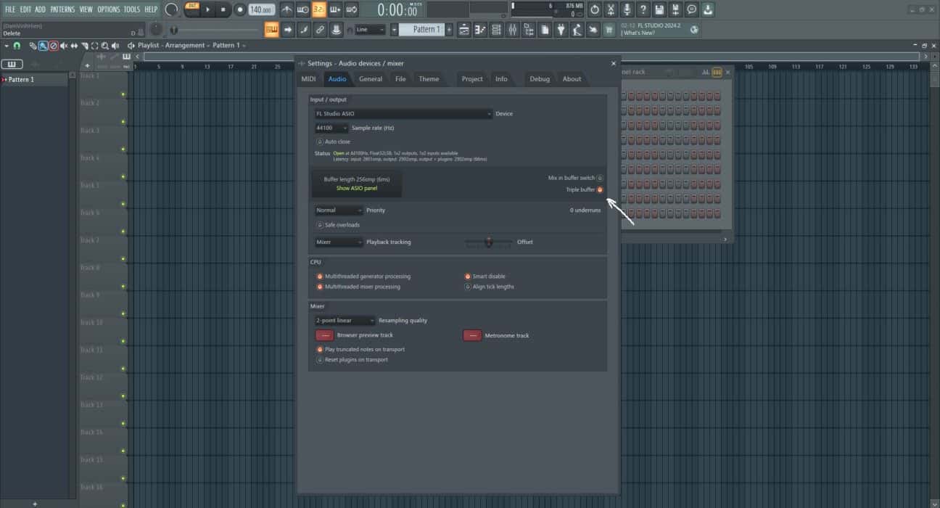
Task: Select the magnet snap icon in the playlist toolbar
Action: click(x=16, y=45)
